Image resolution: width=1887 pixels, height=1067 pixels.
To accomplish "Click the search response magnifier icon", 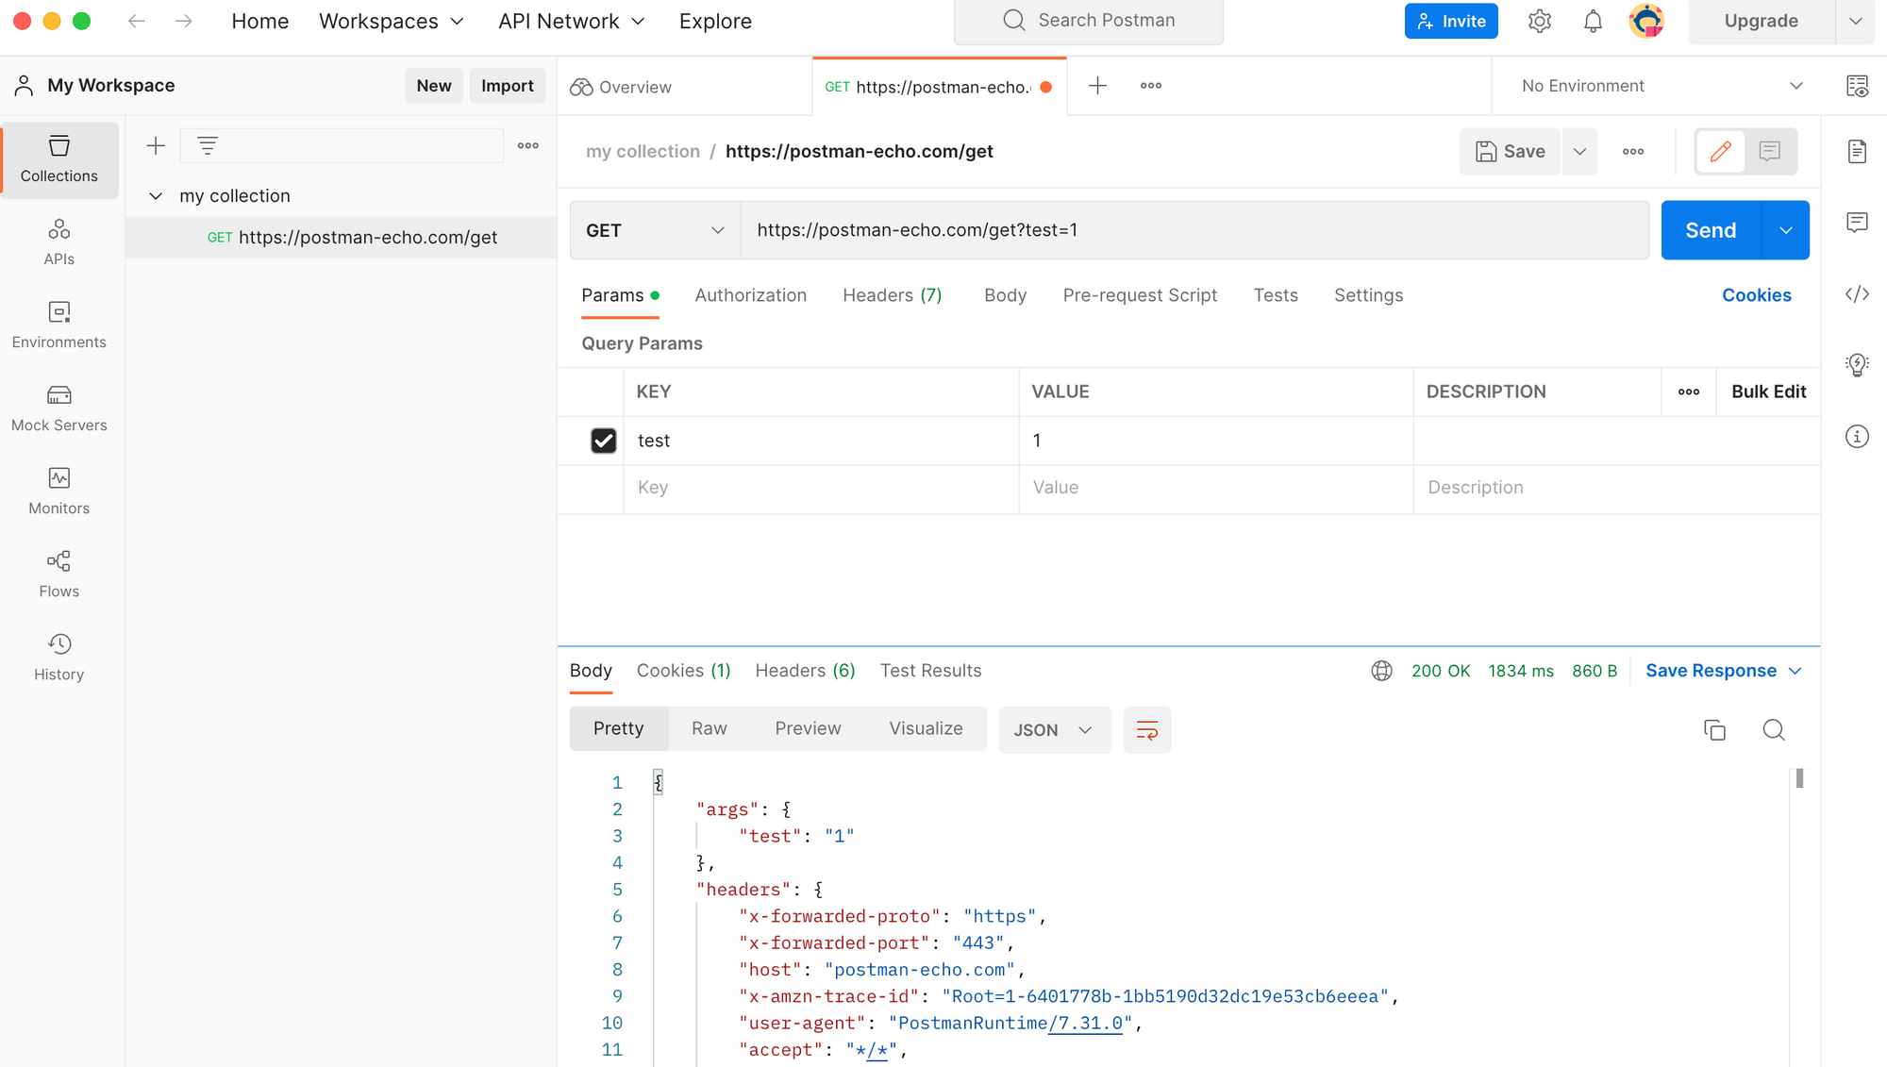I will tap(1773, 729).
